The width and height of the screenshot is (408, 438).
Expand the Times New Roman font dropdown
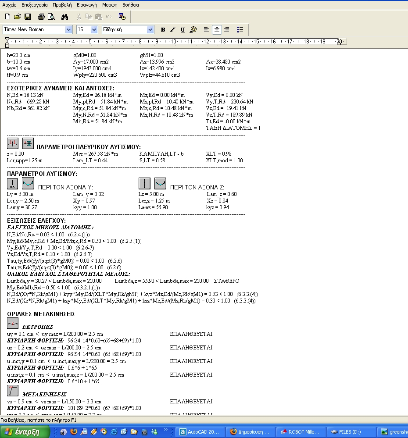[x=68, y=30]
